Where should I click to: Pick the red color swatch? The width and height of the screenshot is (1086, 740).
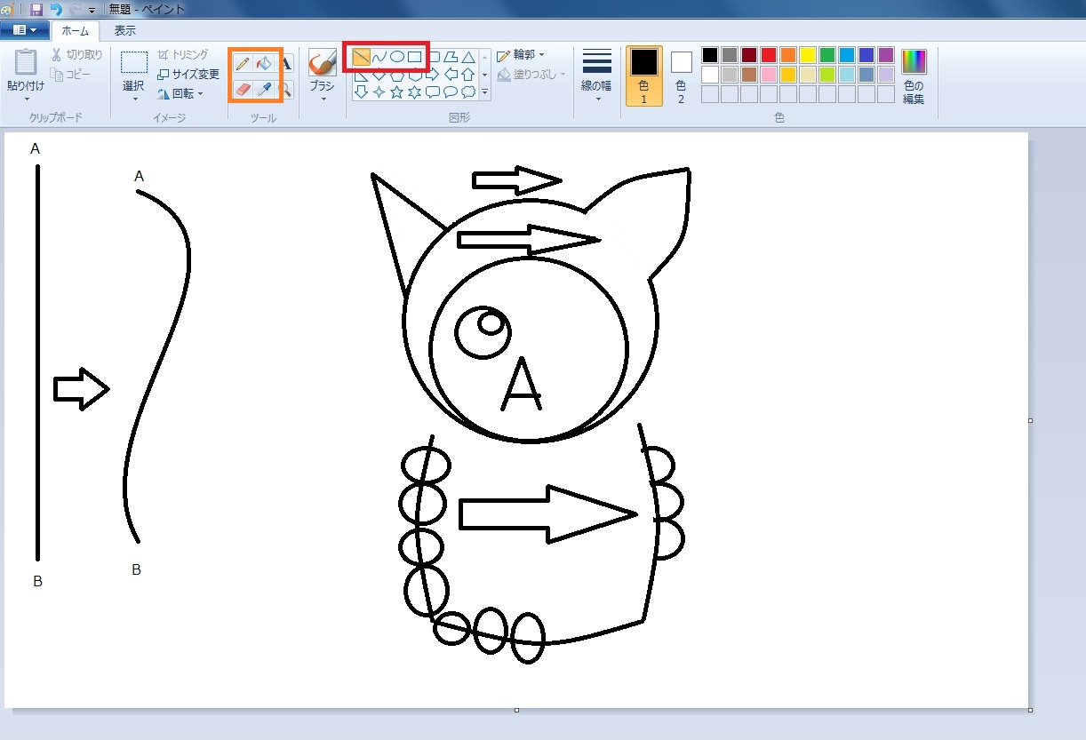click(768, 55)
